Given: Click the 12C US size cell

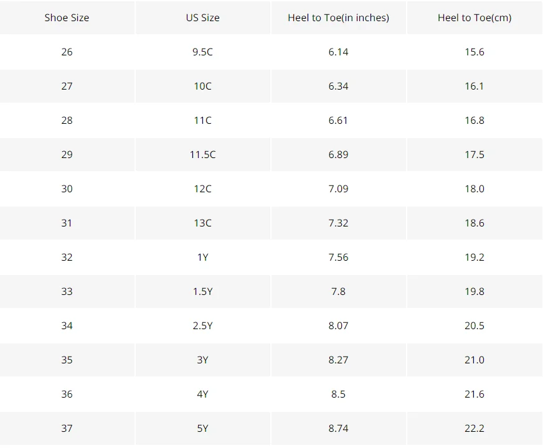Looking at the screenshot, I should (202, 189).
